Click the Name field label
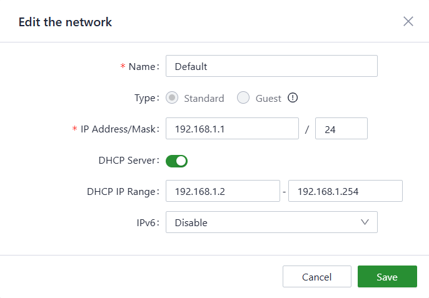 [x=143, y=66]
